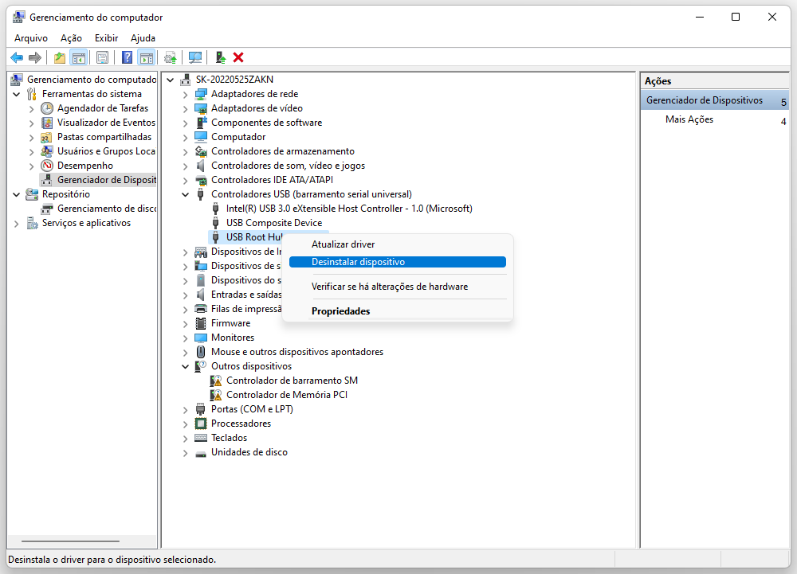Collapse Outros dispositivos branch

pos(186,366)
